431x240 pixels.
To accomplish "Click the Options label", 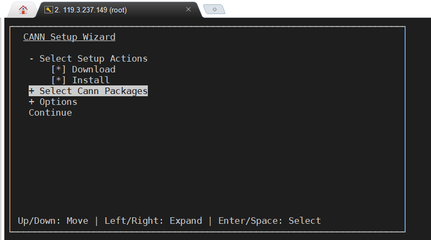I will (x=58, y=102).
